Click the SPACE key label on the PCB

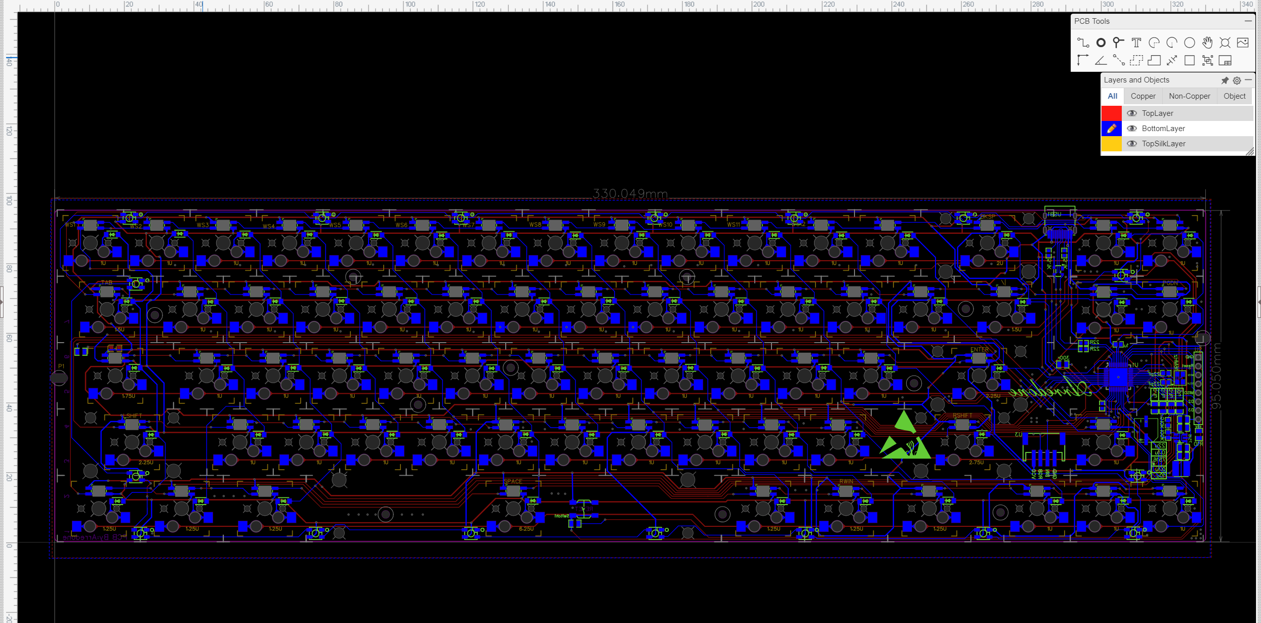coord(513,481)
